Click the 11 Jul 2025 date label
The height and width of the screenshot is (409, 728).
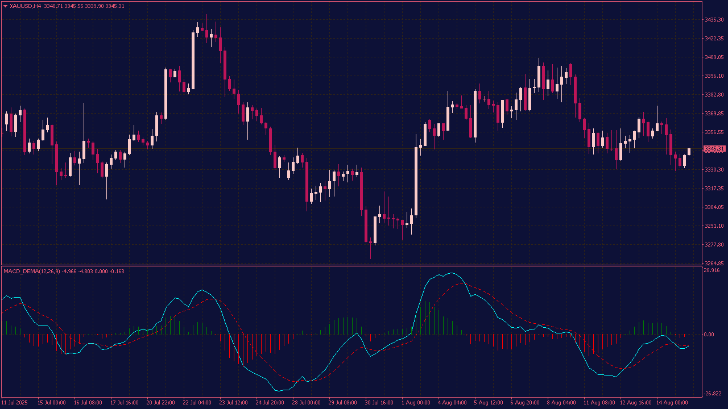point(15,403)
